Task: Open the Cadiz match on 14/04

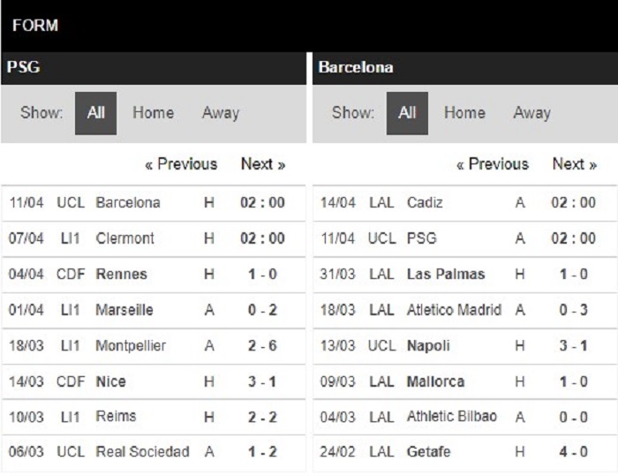Action: [x=465, y=203]
